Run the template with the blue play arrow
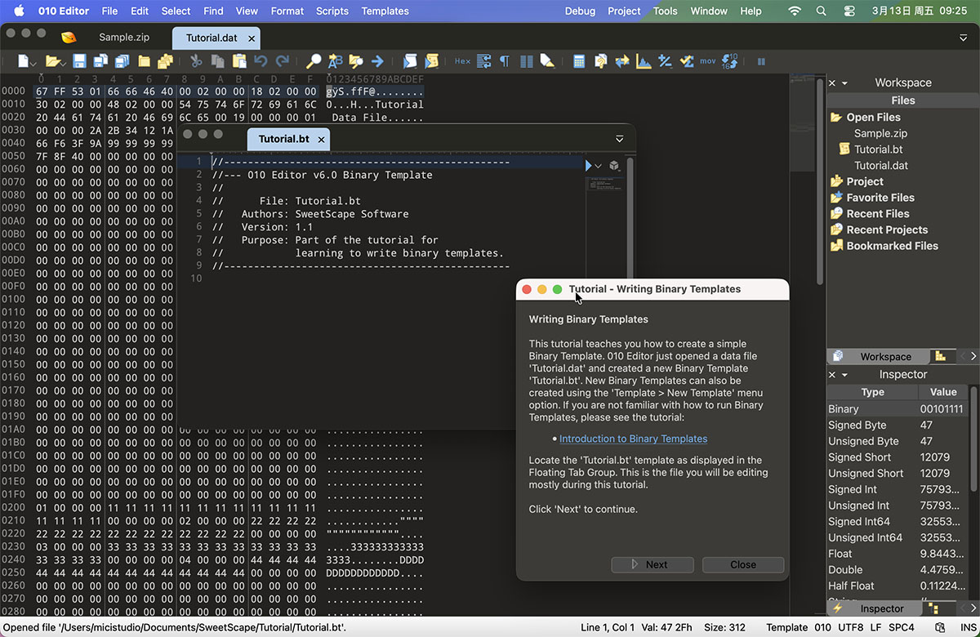The height and width of the screenshot is (637, 980). click(x=589, y=166)
